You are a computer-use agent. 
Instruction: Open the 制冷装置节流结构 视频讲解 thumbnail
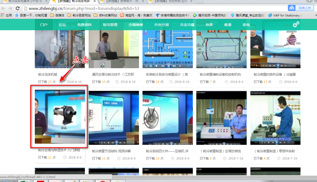click(114, 118)
